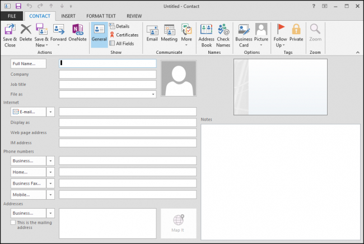Click the Redo arrow
The width and height of the screenshot is (364, 244).
pos(40,6)
